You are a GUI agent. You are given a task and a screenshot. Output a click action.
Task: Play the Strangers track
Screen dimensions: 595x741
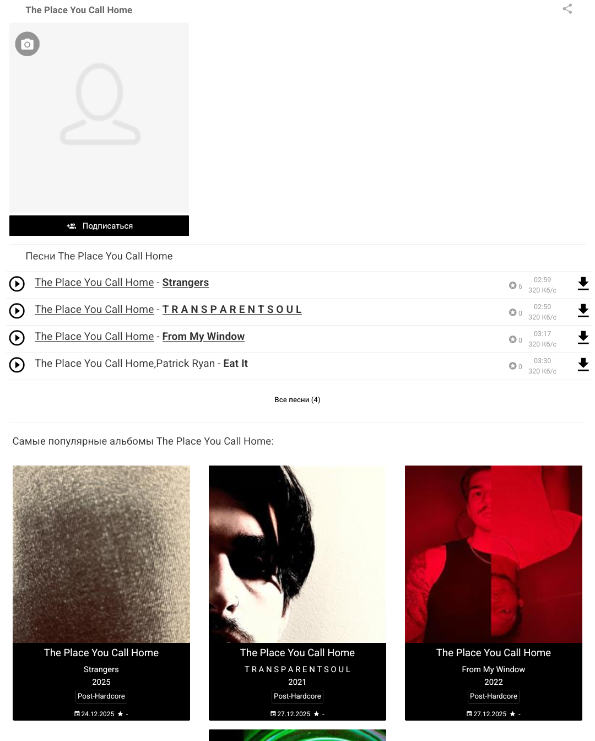pyautogui.click(x=17, y=284)
